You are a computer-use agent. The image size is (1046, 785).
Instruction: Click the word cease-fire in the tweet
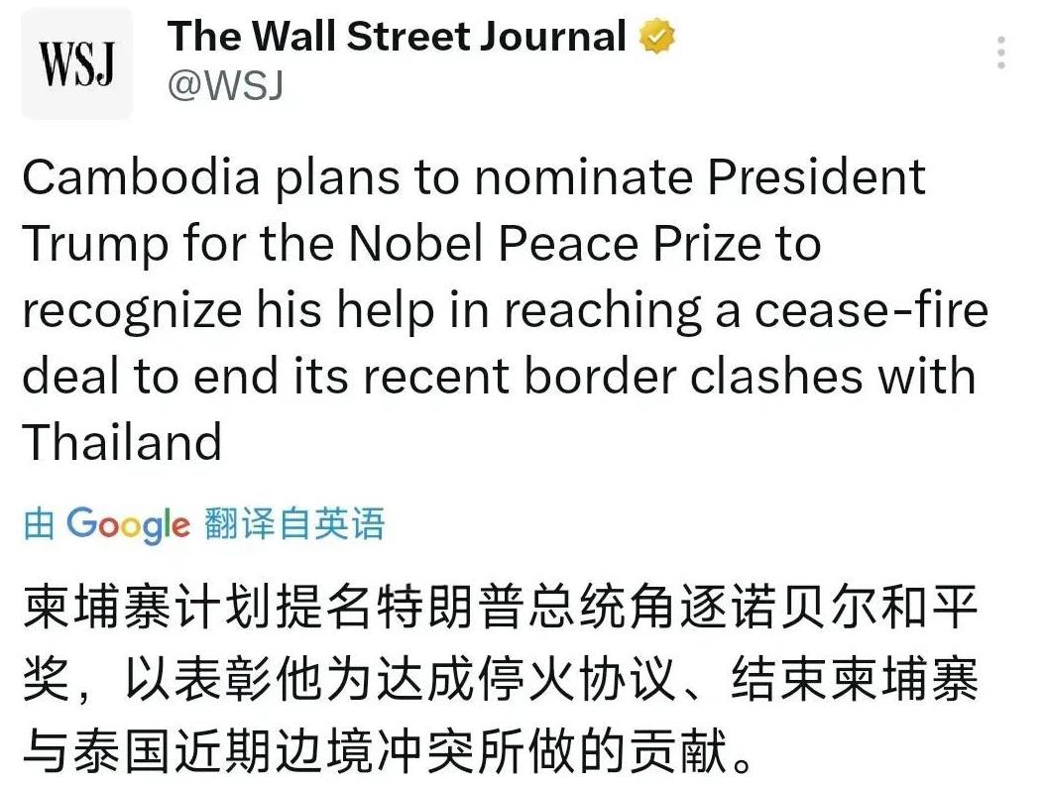[x=872, y=310]
